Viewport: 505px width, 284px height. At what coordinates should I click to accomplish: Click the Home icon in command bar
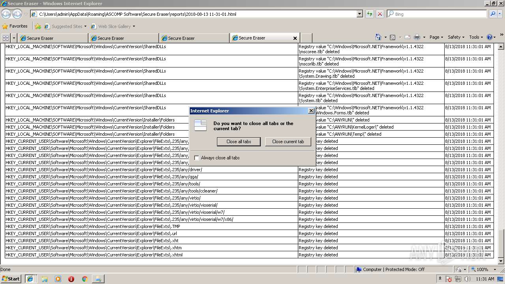pyautogui.click(x=378, y=37)
